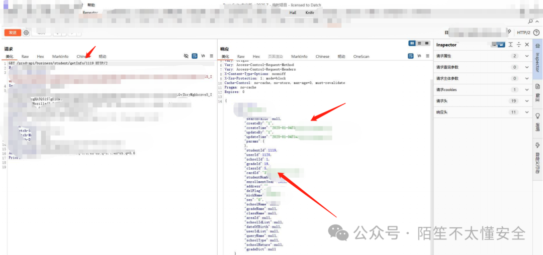Select combined tabbed layout icon
Image resolution: width=543 pixels, height=255 pixels.
click(x=426, y=43)
